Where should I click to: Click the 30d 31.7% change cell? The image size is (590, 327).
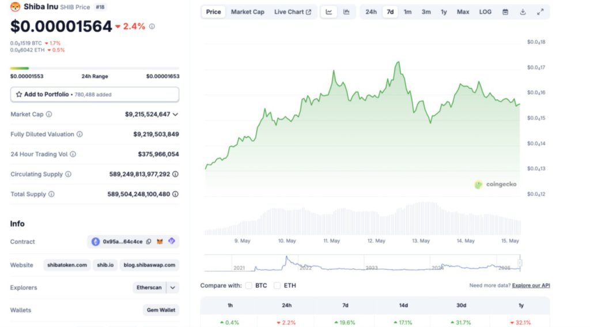click(461, 322)
